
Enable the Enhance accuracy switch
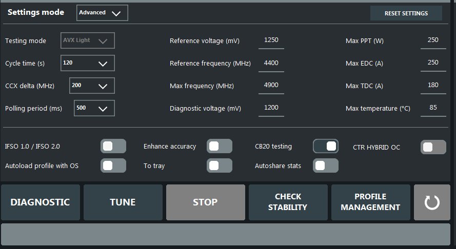(x=219, y=146)
